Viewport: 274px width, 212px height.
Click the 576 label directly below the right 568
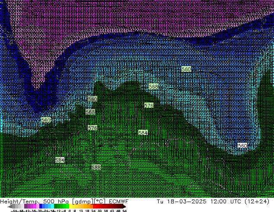point(149,106)
